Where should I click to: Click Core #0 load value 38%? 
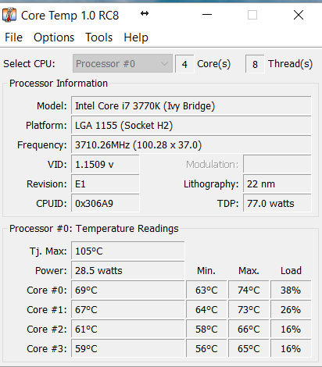coord(291,290)
